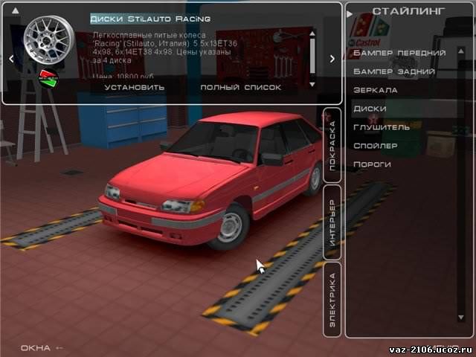Screen dimensions: 476x357
Task: Select Бампер передний in styling list
Action: [x=399, y=53]
